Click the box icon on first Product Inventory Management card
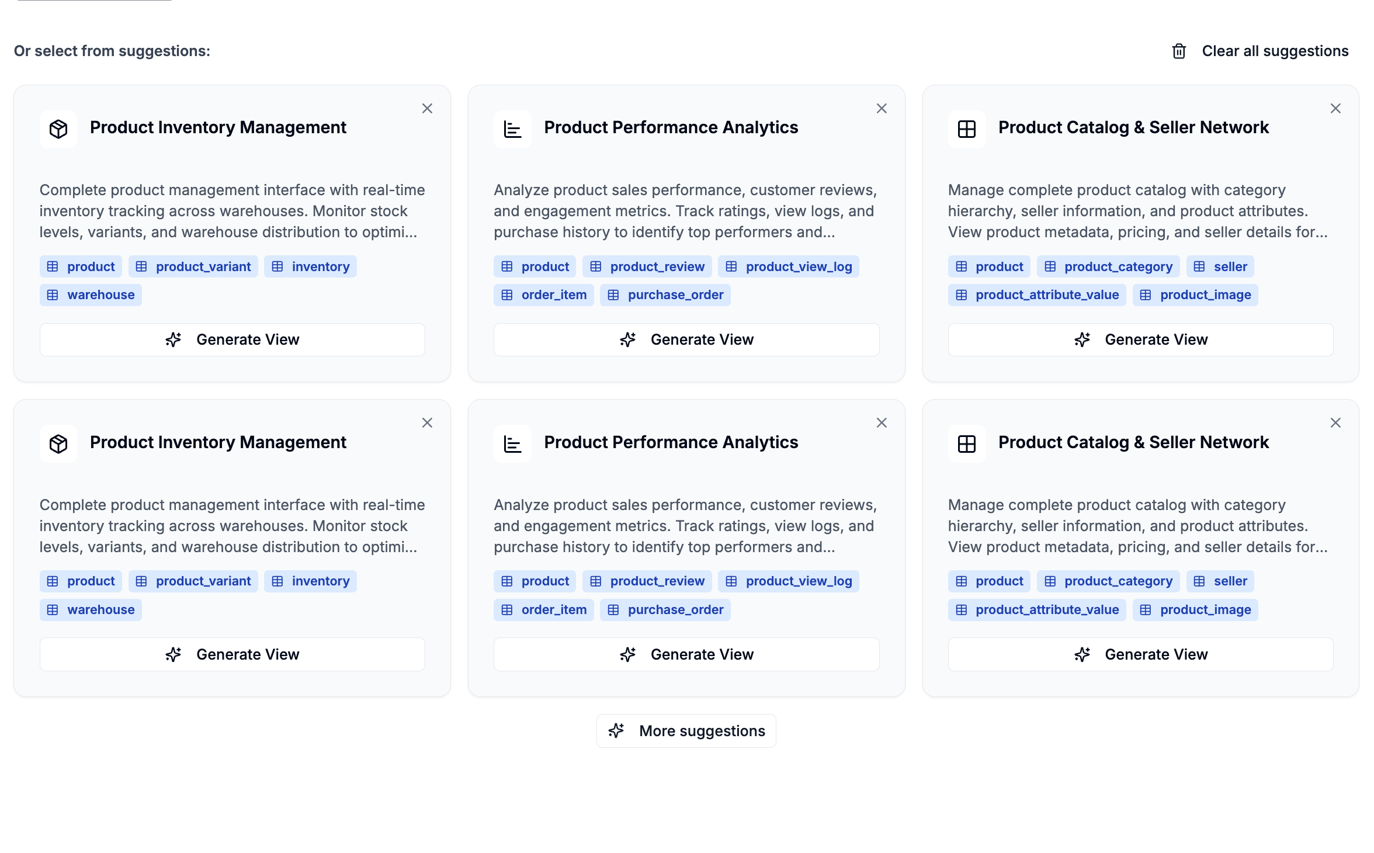The width and height of the screenshot is (1374, 853). click(58, 129)
